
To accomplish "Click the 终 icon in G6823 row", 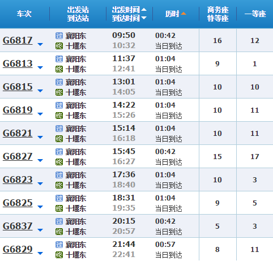I will (x=59, y=185).
